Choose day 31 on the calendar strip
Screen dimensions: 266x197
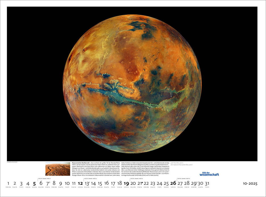point(207,183)
